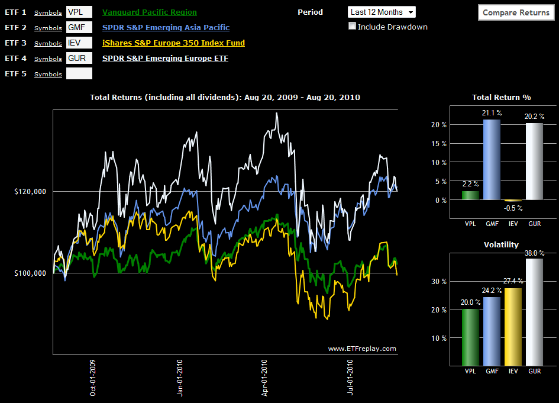
Task: Click the $120,000 axis label
Action: [x=30, y=192]
